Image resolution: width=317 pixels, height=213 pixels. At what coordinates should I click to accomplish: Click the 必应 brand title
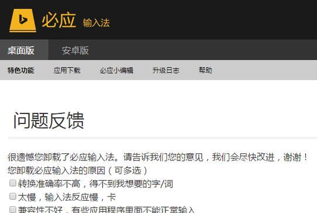(x=58, y=20)
